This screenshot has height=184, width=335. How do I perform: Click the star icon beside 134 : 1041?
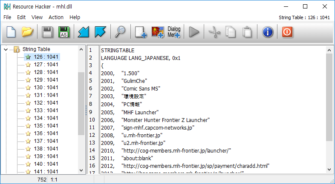[x=28, y=118]
